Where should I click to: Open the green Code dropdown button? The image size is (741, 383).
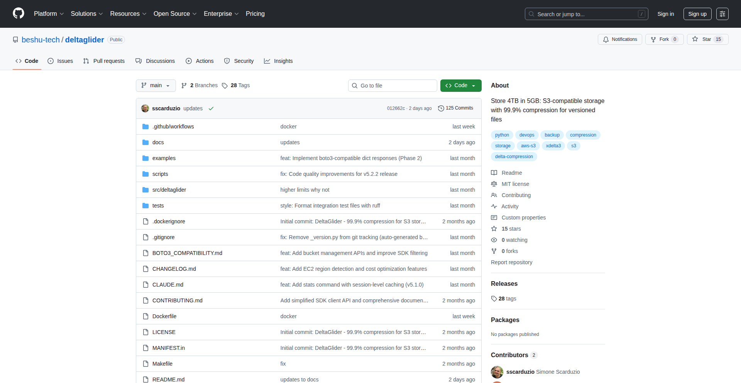click(x=461, y=86)
